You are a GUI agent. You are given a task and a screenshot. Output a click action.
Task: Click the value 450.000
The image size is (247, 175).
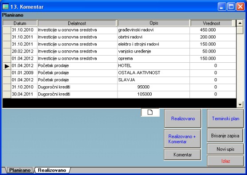click(x=208, y=30)
